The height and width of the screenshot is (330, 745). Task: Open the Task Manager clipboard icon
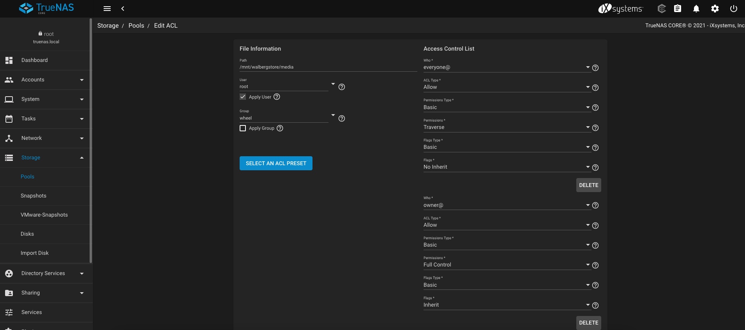pos(678,9)
